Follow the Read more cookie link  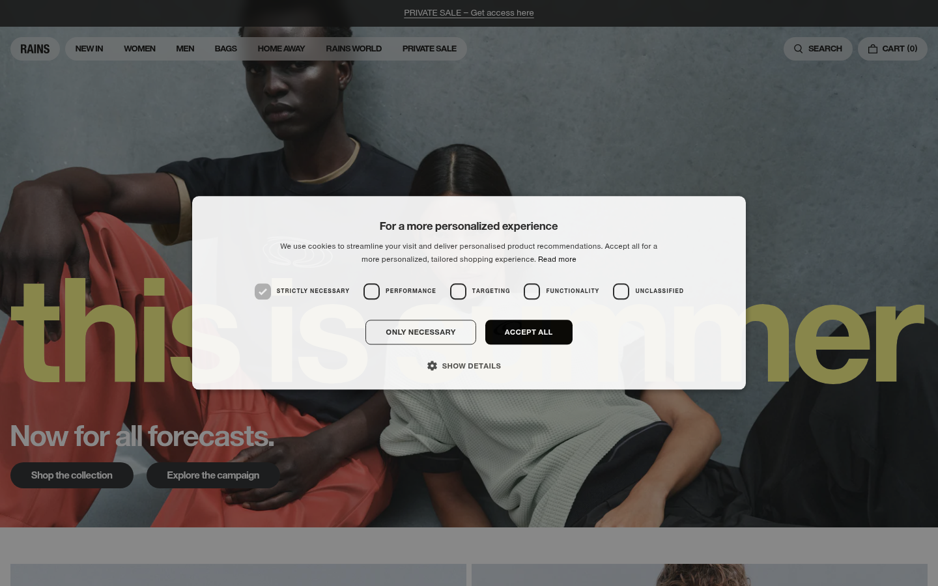pos(557,259)
